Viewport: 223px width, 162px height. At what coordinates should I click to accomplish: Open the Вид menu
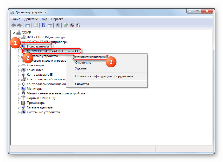tap(44, 19)
